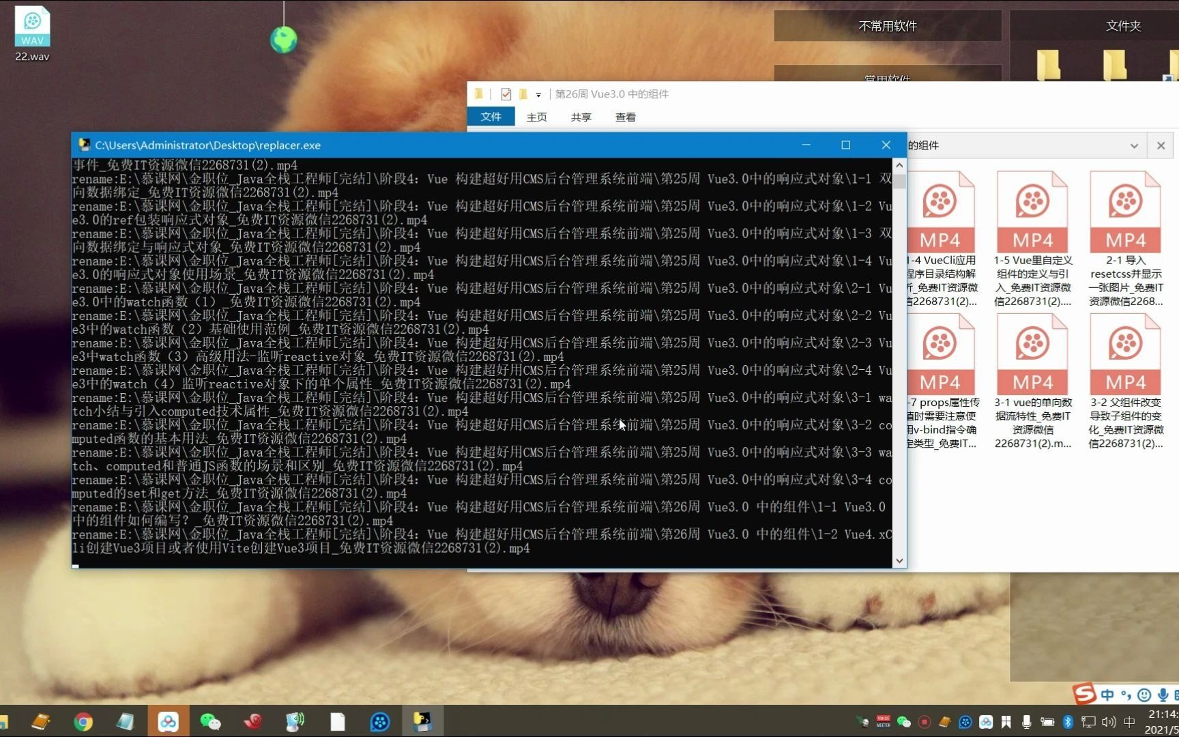The image size is (1179, 737).
Task: Select the 3-1 vue的单向数据流特性 MP4 file
Action: coord(1032,381)
